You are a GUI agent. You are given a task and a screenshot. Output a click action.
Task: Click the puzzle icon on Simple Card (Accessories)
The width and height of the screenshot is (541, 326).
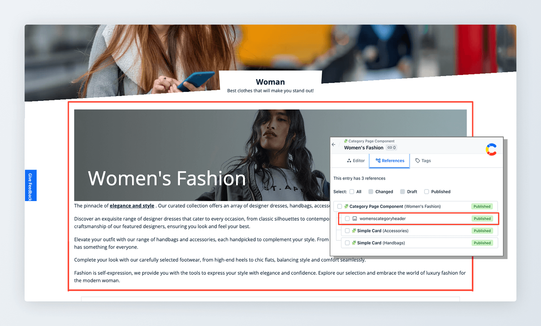(354, 230)
